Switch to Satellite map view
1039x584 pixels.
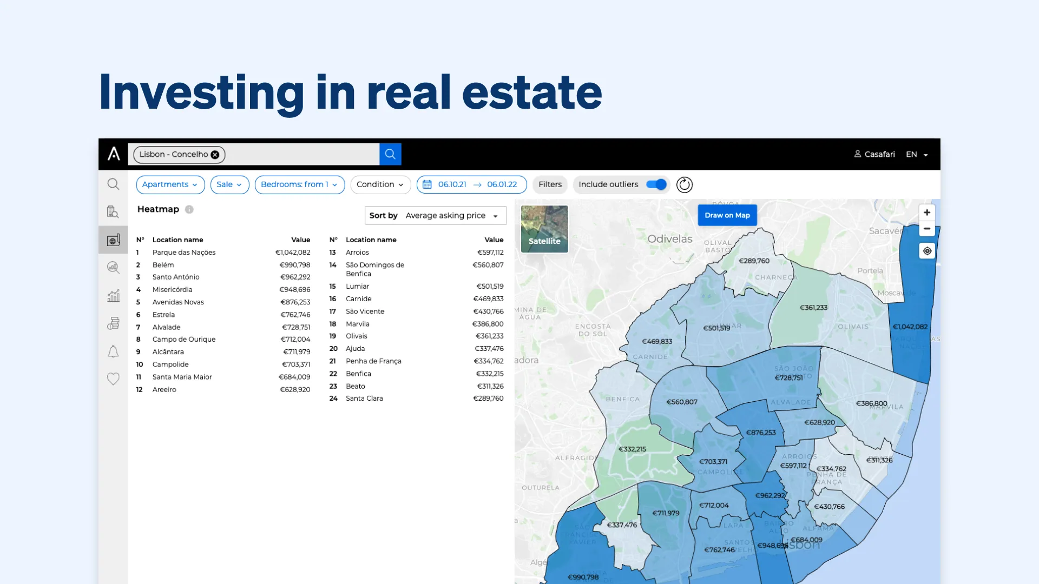click(544, 229)
